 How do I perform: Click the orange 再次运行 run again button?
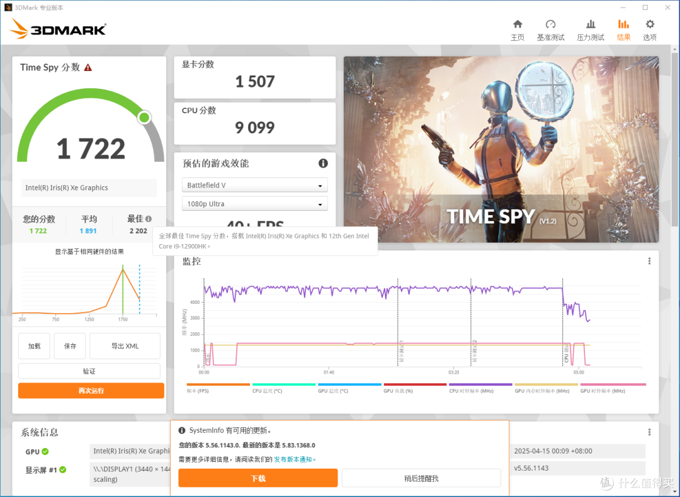(x=91, y=391)
